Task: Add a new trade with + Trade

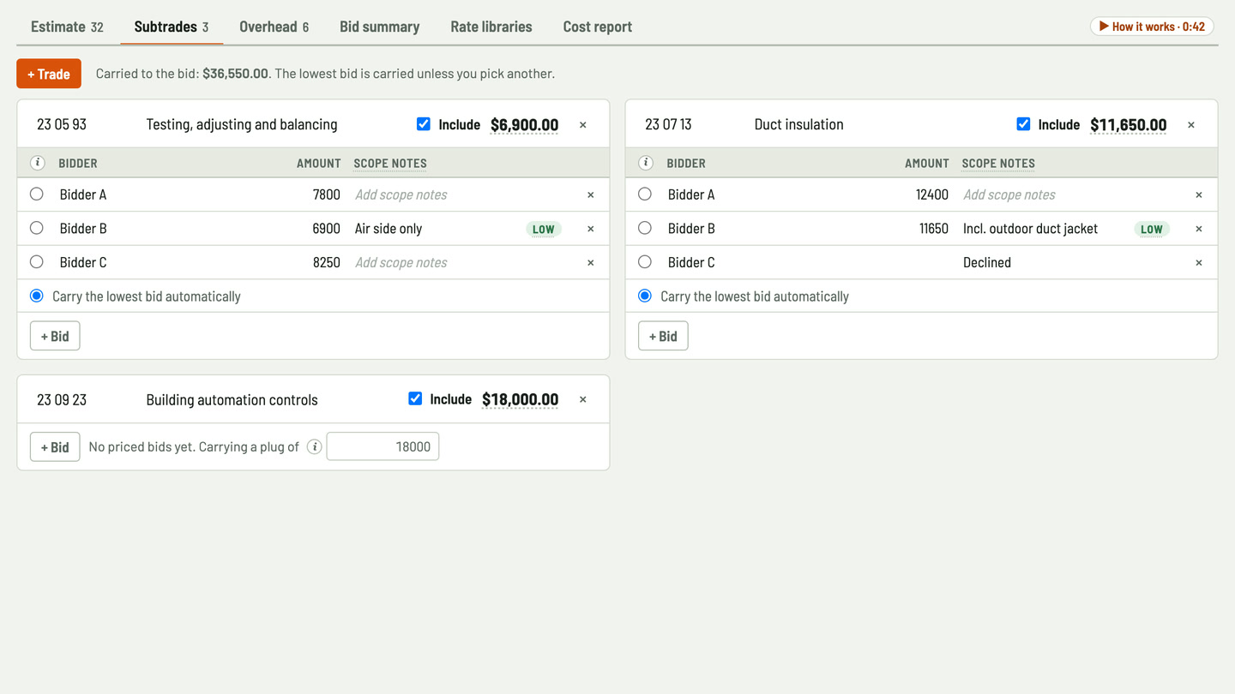Action: (x=49, y=74)
